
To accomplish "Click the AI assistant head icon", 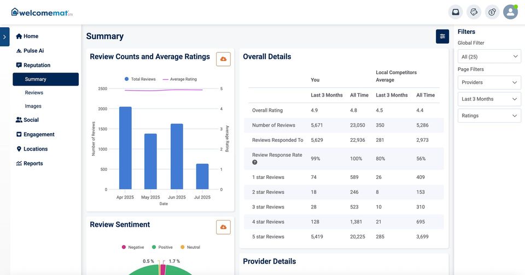I will [x=474, y=12].
